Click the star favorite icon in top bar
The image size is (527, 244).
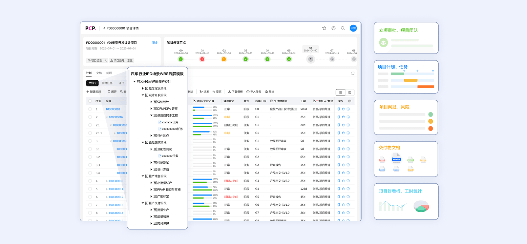[324, 28]
